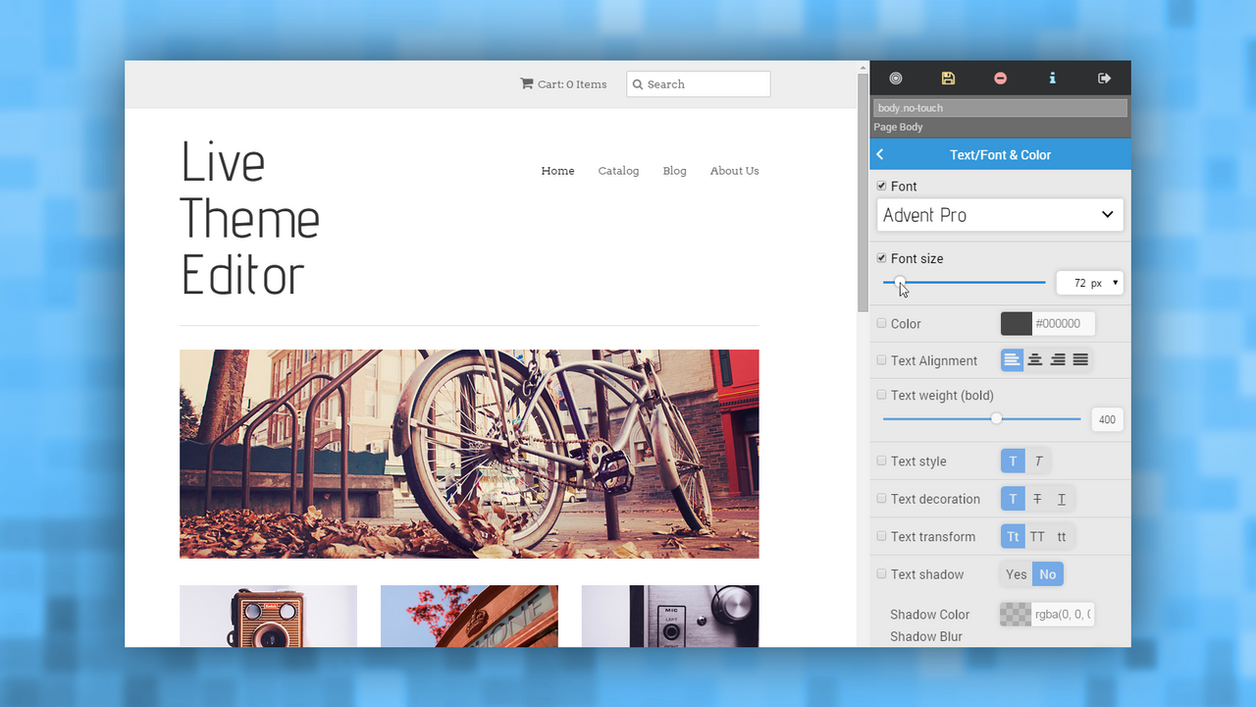Enable the Text style checkbox

[x=881, y=461]
